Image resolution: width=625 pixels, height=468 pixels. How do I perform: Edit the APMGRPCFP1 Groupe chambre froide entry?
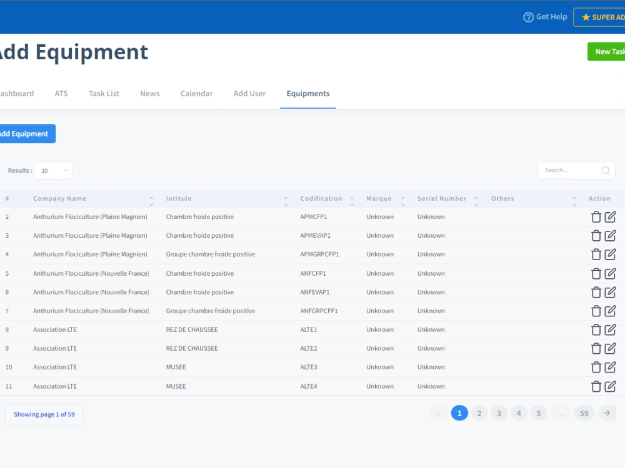pos(609,254)
